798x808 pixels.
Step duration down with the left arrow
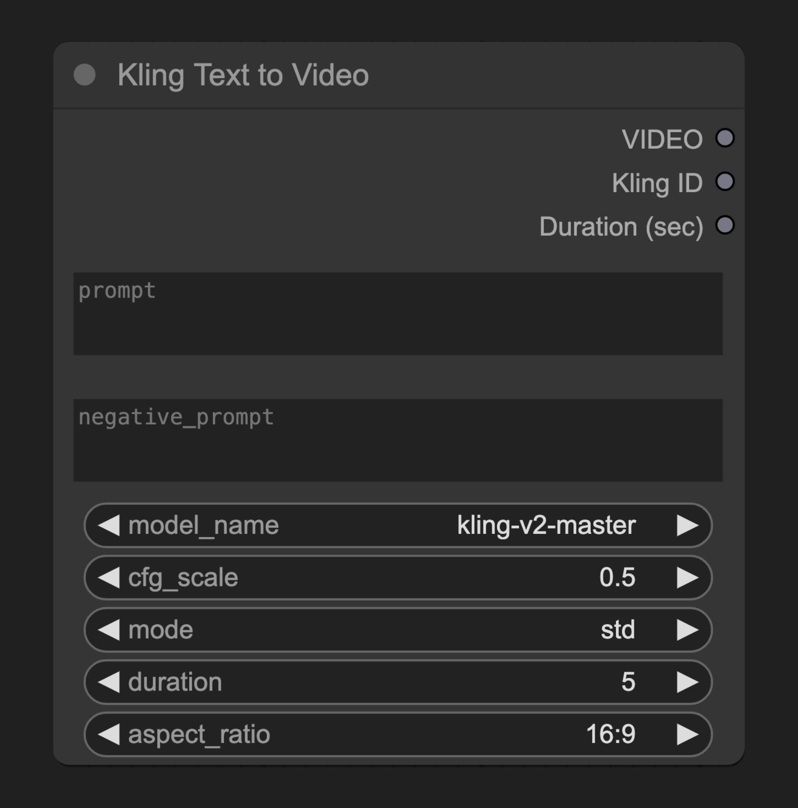tap(109, 682)
